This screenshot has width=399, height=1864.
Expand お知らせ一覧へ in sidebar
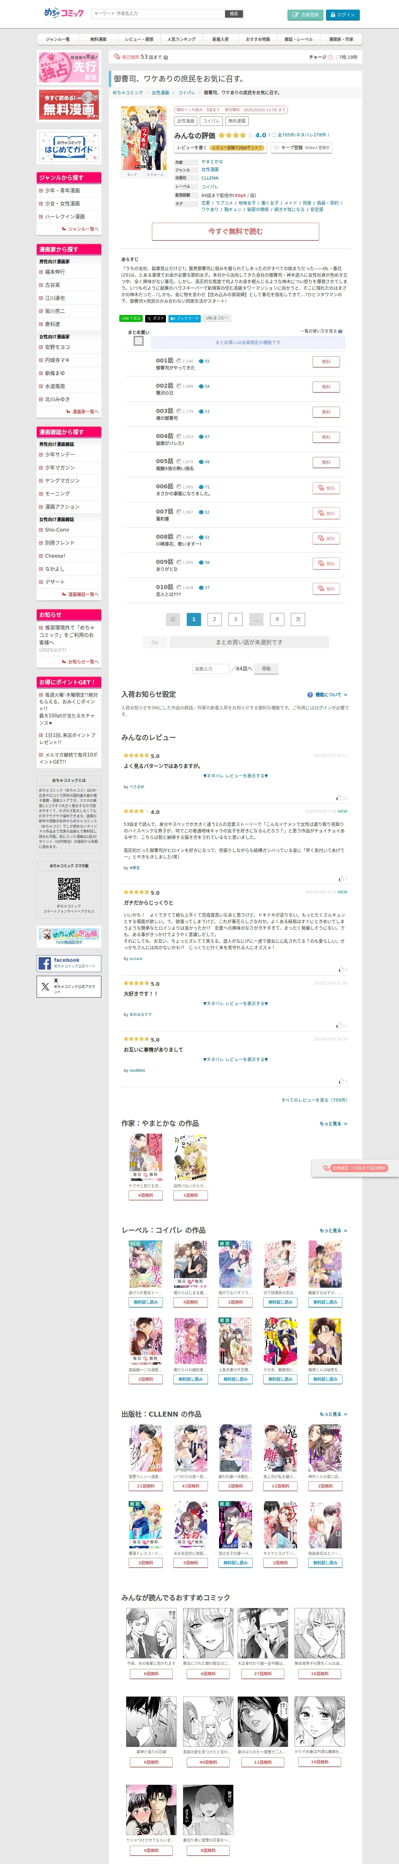coord(80,661)
